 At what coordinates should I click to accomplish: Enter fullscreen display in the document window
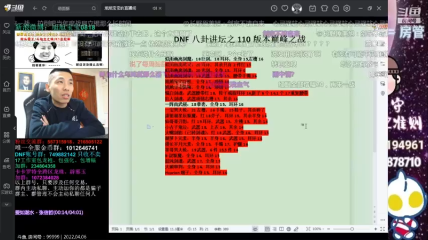383,229
